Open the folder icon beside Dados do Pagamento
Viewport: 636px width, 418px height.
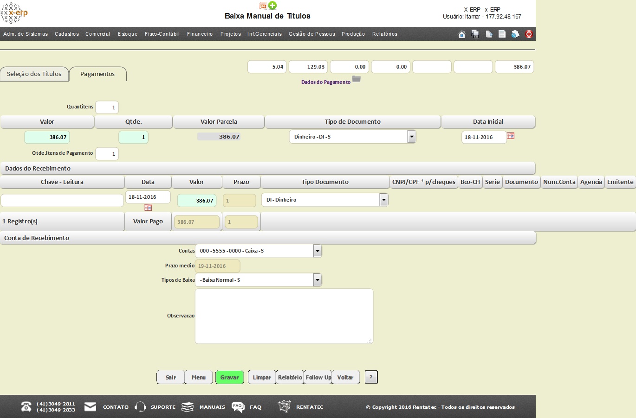tap(356, 79)
